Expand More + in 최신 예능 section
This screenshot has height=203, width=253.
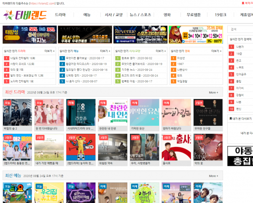pos(213,176)
